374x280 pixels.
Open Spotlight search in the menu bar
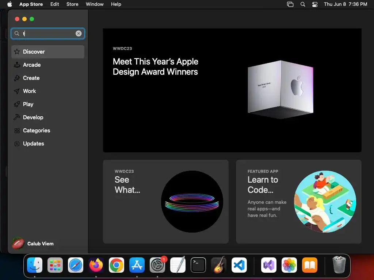point(303,4)
